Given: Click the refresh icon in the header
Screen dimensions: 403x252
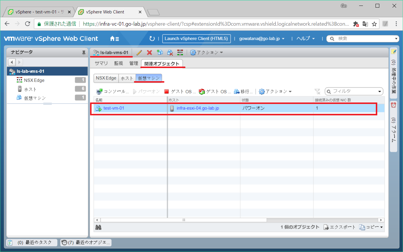Looking at the screenshot, I should point(152,39).
